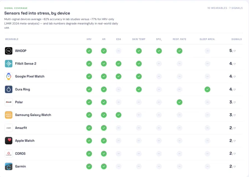Click the Amazfit device name
Image resolution: width=249 pixels, height=177 pixels.
click(21, 128)
